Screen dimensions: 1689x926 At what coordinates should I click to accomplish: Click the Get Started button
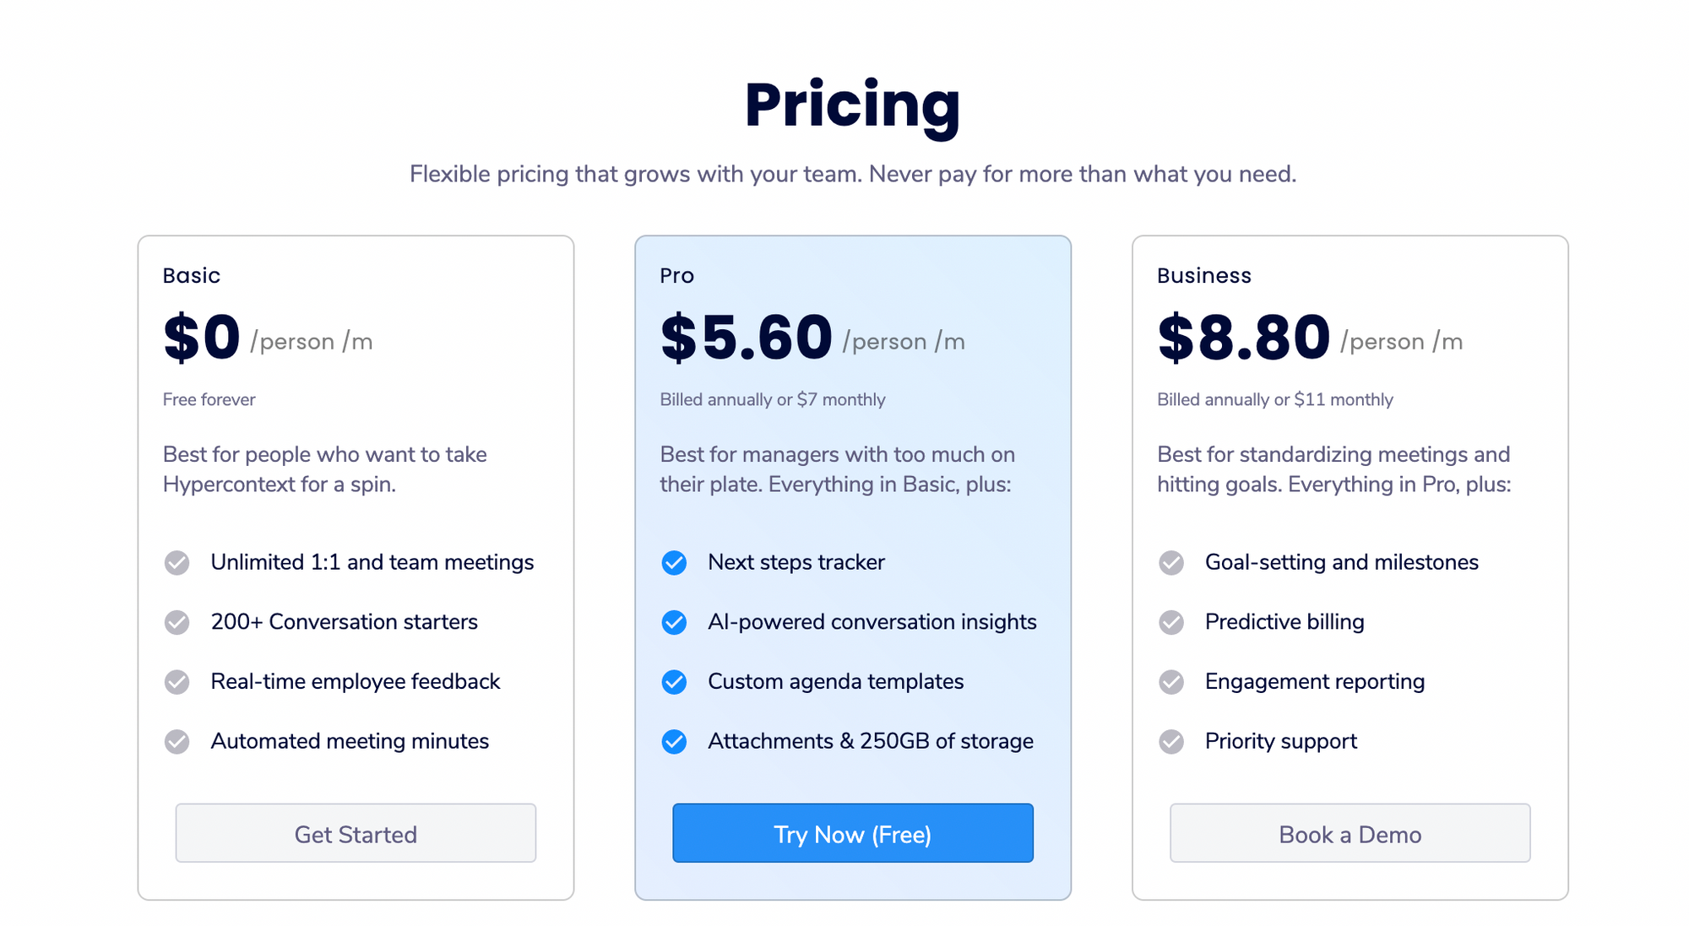[x=356, y=833]
